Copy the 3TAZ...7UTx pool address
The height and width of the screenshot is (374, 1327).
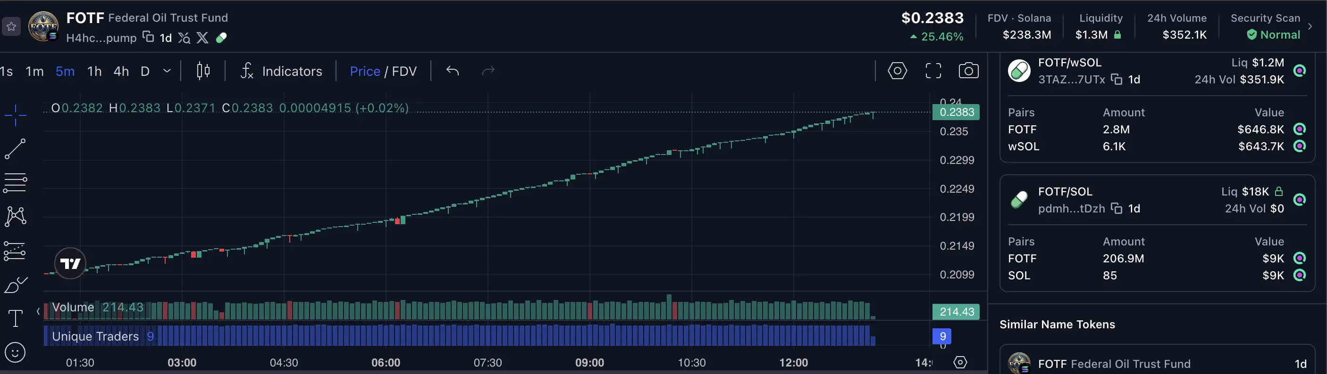[x=1117, y=79]
